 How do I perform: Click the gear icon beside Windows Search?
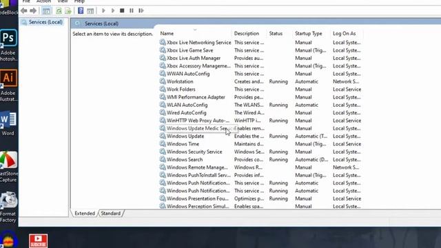coord(163,159)
